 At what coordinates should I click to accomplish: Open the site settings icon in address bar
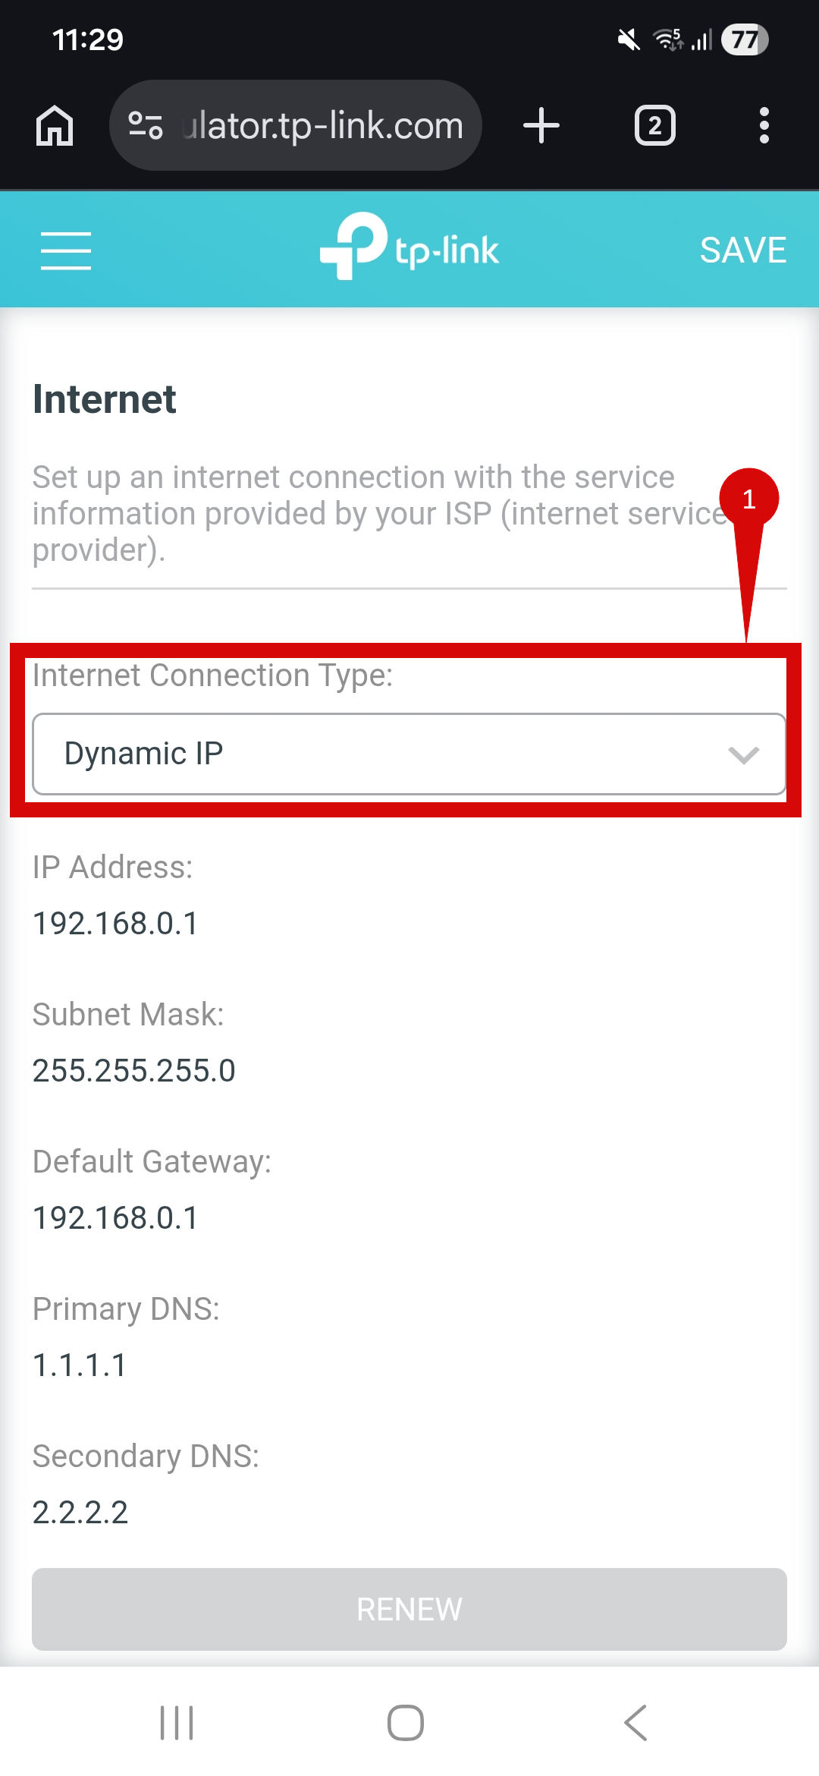[x=146, y=125]
